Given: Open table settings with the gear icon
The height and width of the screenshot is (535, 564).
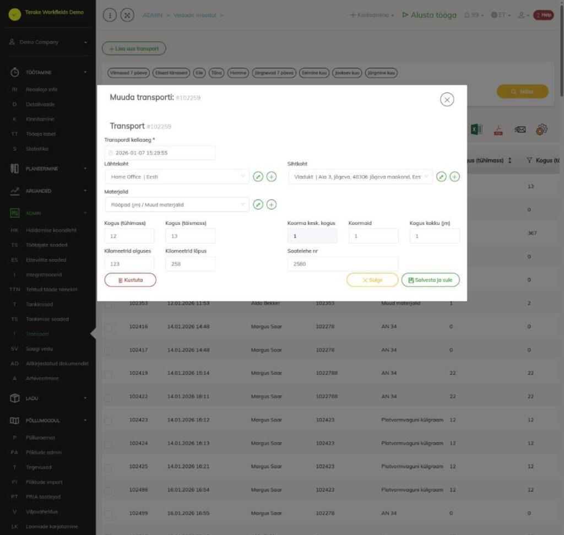Looking at the screenshot, I should [x=542, y=129].
